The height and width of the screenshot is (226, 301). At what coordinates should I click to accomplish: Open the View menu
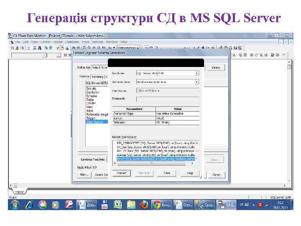tap(34, 42)
